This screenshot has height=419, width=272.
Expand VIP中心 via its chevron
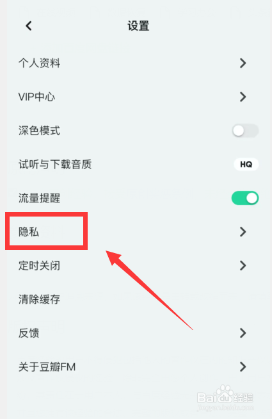(243, 97)
